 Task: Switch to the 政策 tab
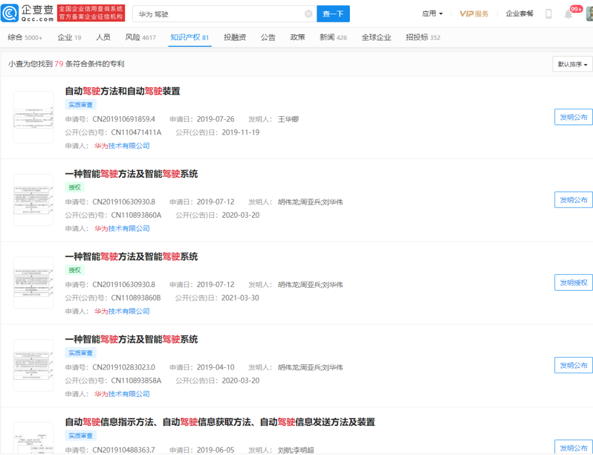(298, 37)
